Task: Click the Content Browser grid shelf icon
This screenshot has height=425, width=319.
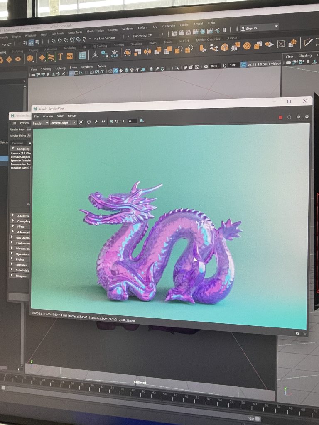Action: 82,56
